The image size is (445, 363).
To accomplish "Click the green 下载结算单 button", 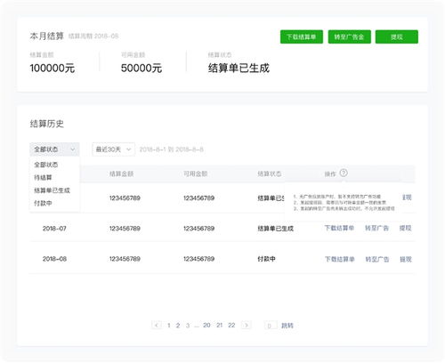I will pos(302,36).
